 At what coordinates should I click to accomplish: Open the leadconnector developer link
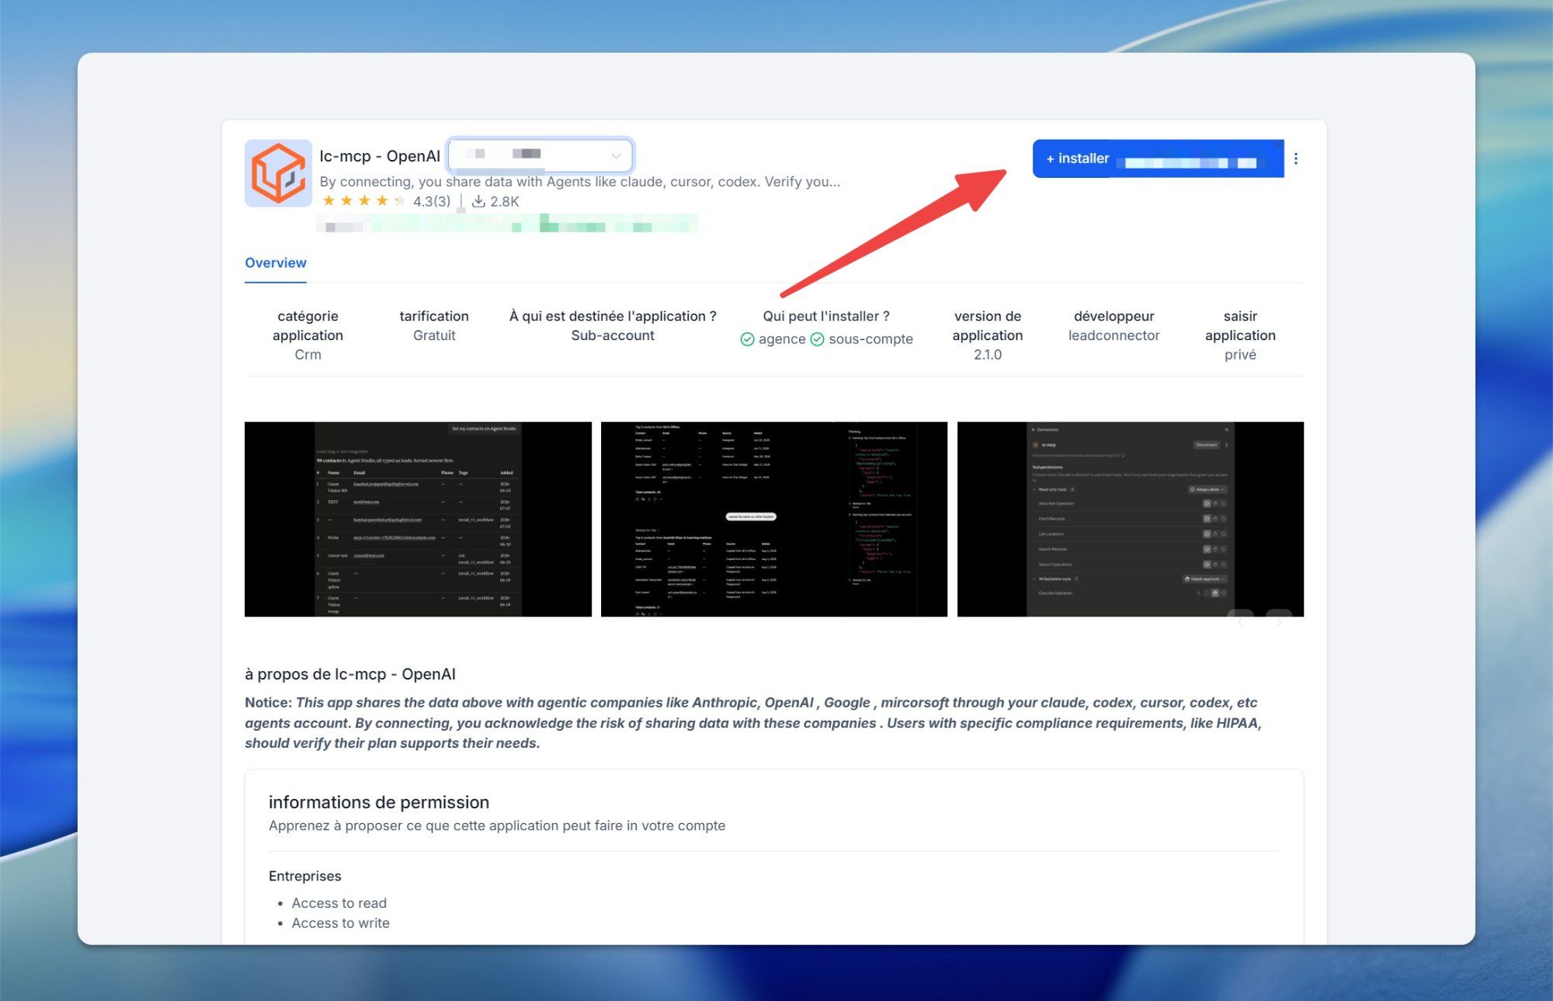coord(1114,335)
